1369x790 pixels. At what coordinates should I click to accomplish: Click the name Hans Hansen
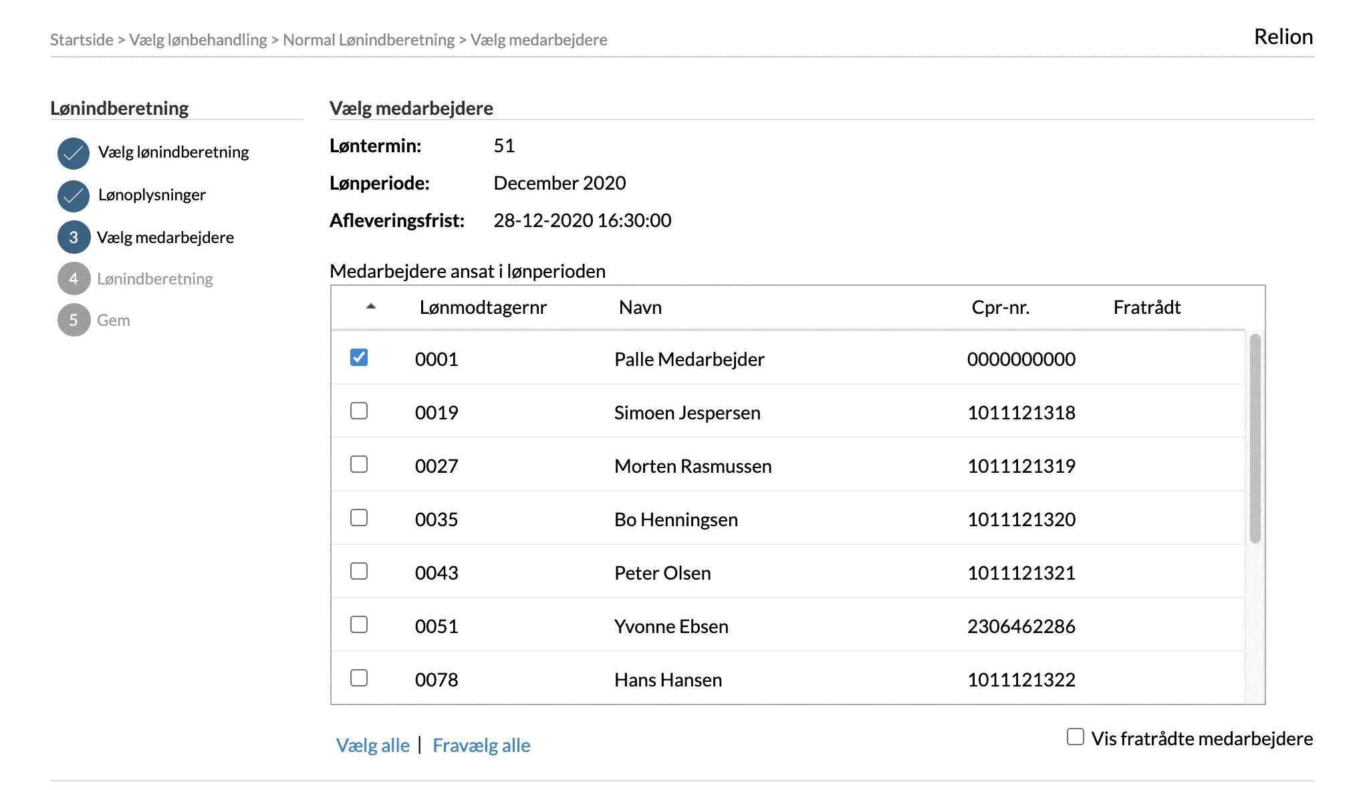(x=668, y=680)
